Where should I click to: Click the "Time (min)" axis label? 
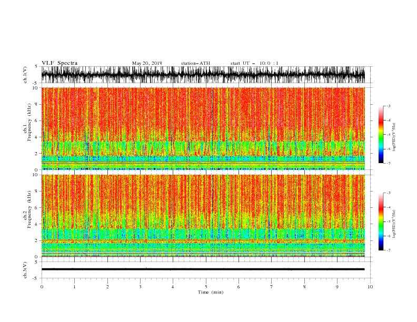[211, 292]
